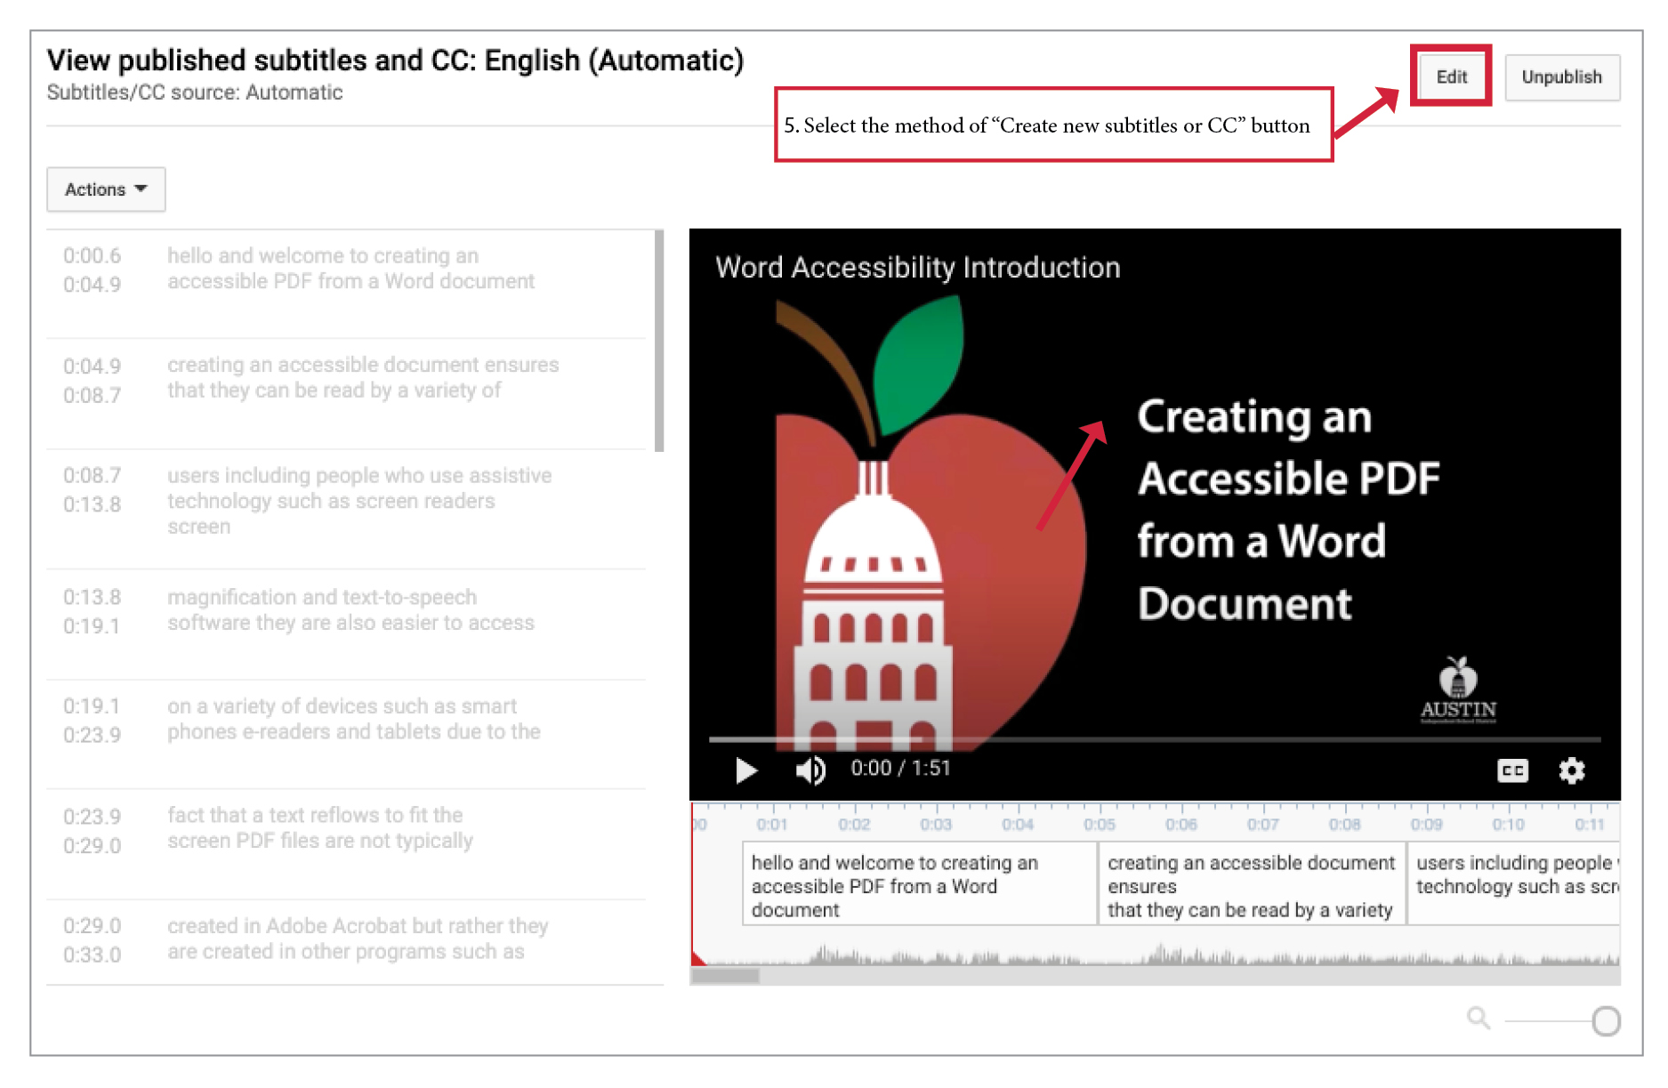Image resolution: width=1668 pixels, height=1088 pixels.
Task: Toggle closed captions with the CC icon
Action: (1512, 770)
